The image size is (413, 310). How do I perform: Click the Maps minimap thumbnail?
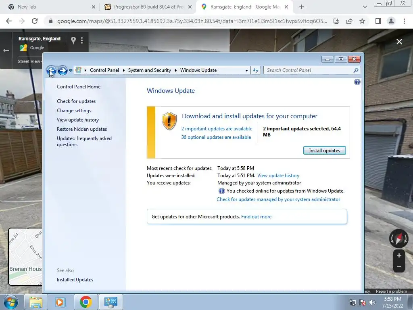point(25,257)
